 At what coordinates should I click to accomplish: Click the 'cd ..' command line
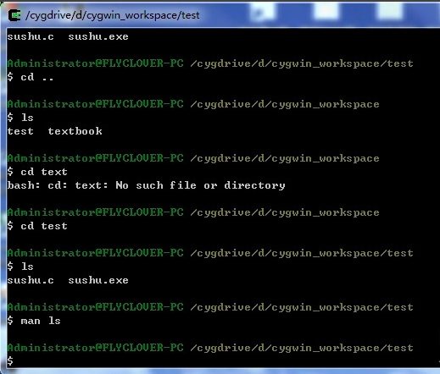[31, 77]
